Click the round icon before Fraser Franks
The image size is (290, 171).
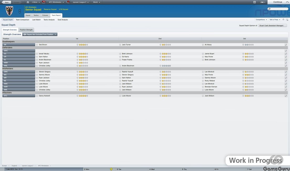click(120, 60)
